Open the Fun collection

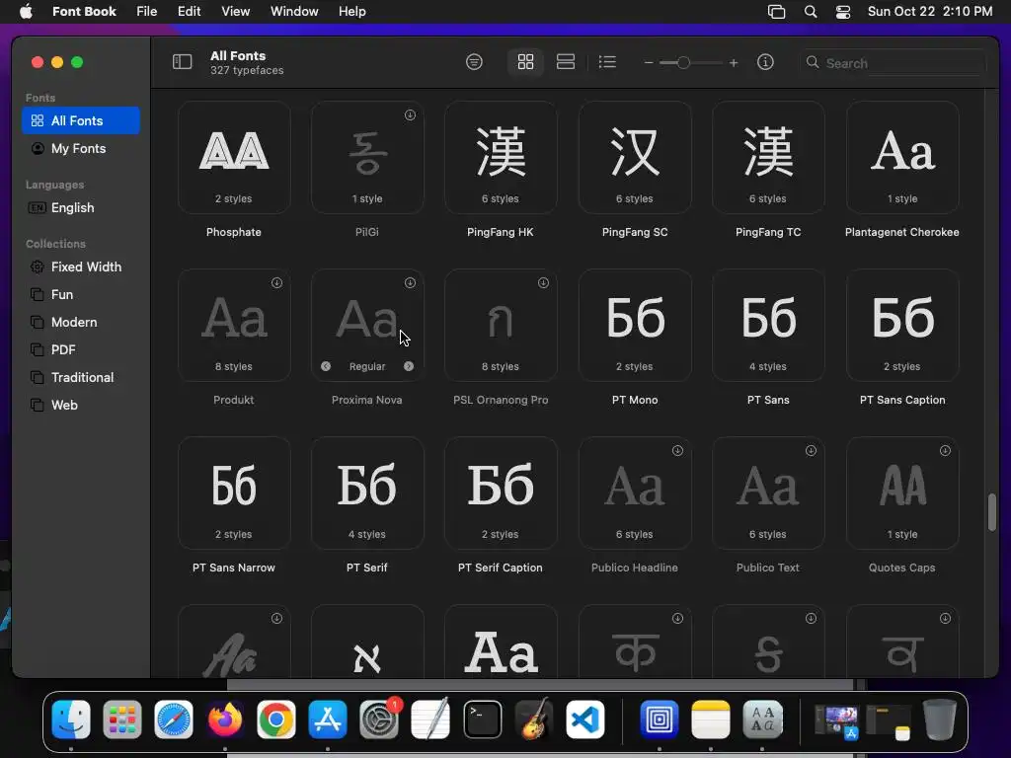(81, 294)
